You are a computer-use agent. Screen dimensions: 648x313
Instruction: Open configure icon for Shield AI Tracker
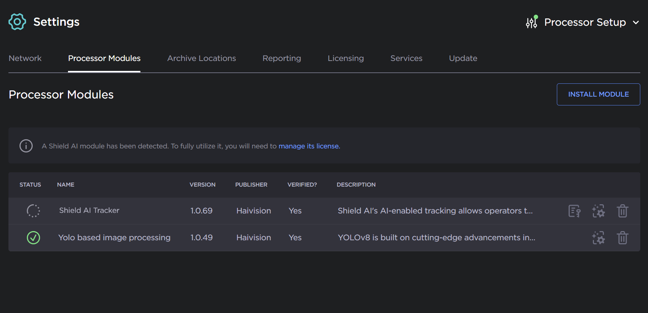(x=598, y=211)
